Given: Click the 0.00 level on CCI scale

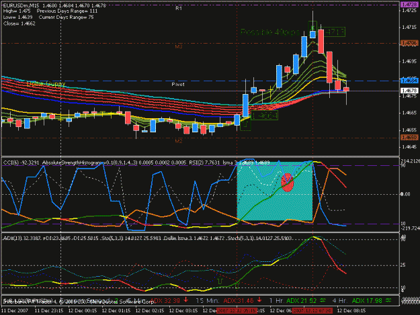Looking at the screenshot, I should pyautogui.click(x=405, y=194).
